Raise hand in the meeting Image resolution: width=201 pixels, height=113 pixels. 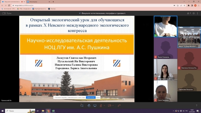tap(89, 105)
